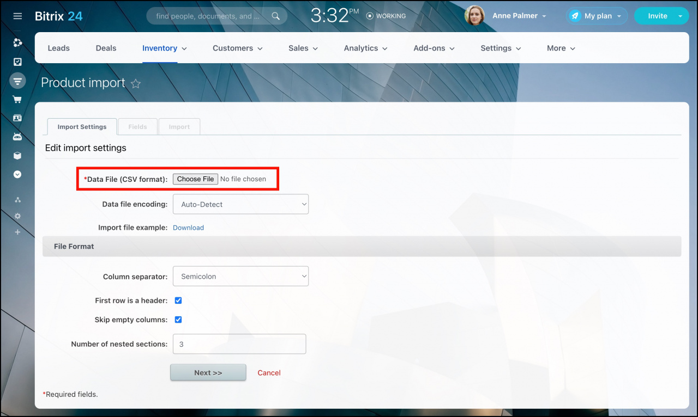The height and width of the screenshot is (417, 698).
Task: Select the Import Settings tab
Action: 82,127
